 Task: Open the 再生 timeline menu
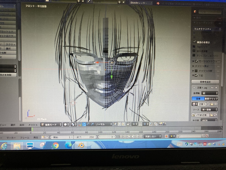(x=36, y=137)
